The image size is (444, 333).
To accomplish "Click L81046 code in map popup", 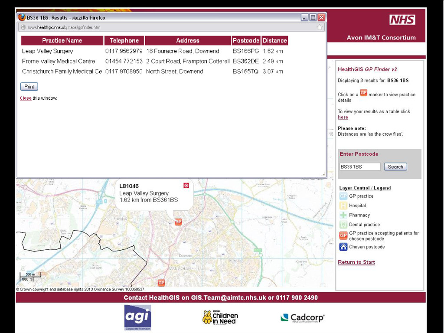I will pos(129,186).
